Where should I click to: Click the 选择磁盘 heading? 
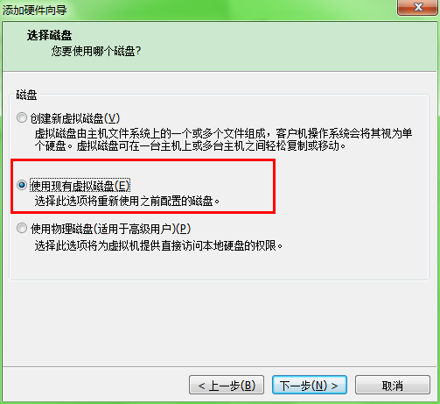(x=49, y=36)
